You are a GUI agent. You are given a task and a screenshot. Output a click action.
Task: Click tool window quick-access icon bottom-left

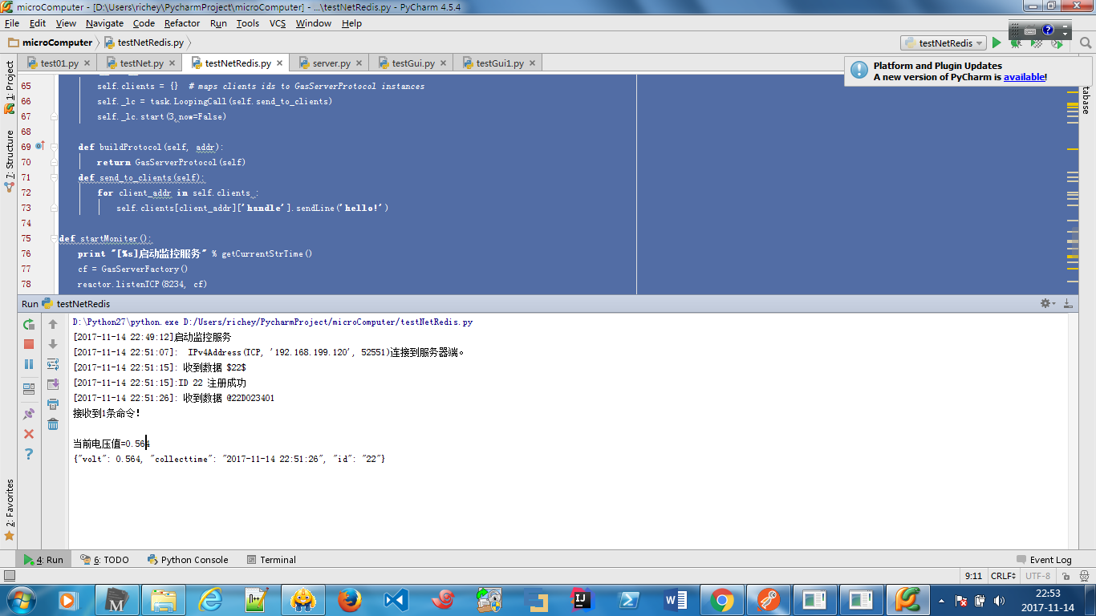point(9,576)
